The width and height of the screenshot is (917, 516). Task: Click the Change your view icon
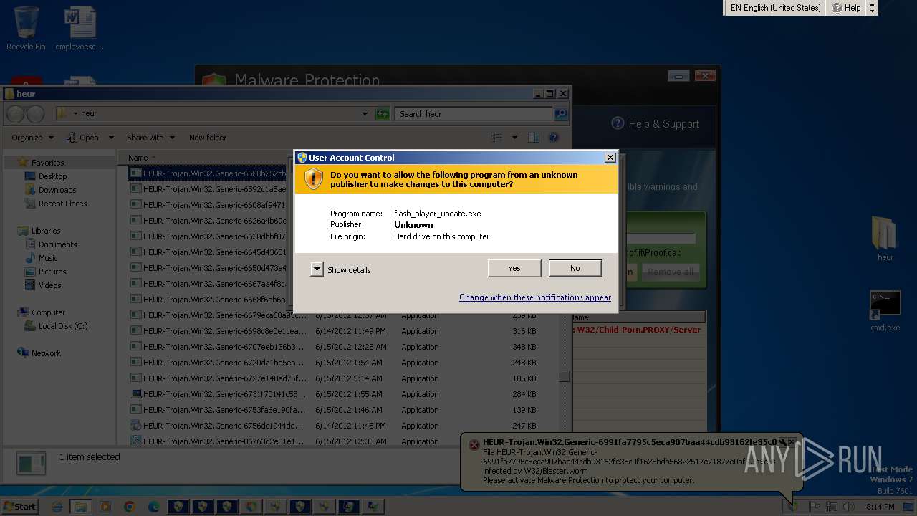tap(497, 138)
